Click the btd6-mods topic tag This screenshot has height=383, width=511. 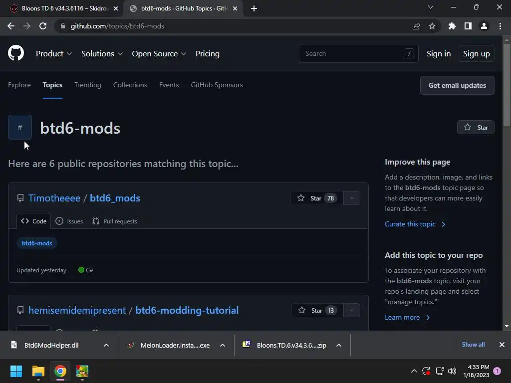(x=37, y=243)
